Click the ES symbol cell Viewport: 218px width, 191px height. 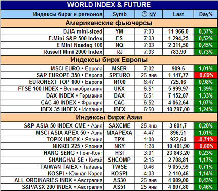(119, 38)
